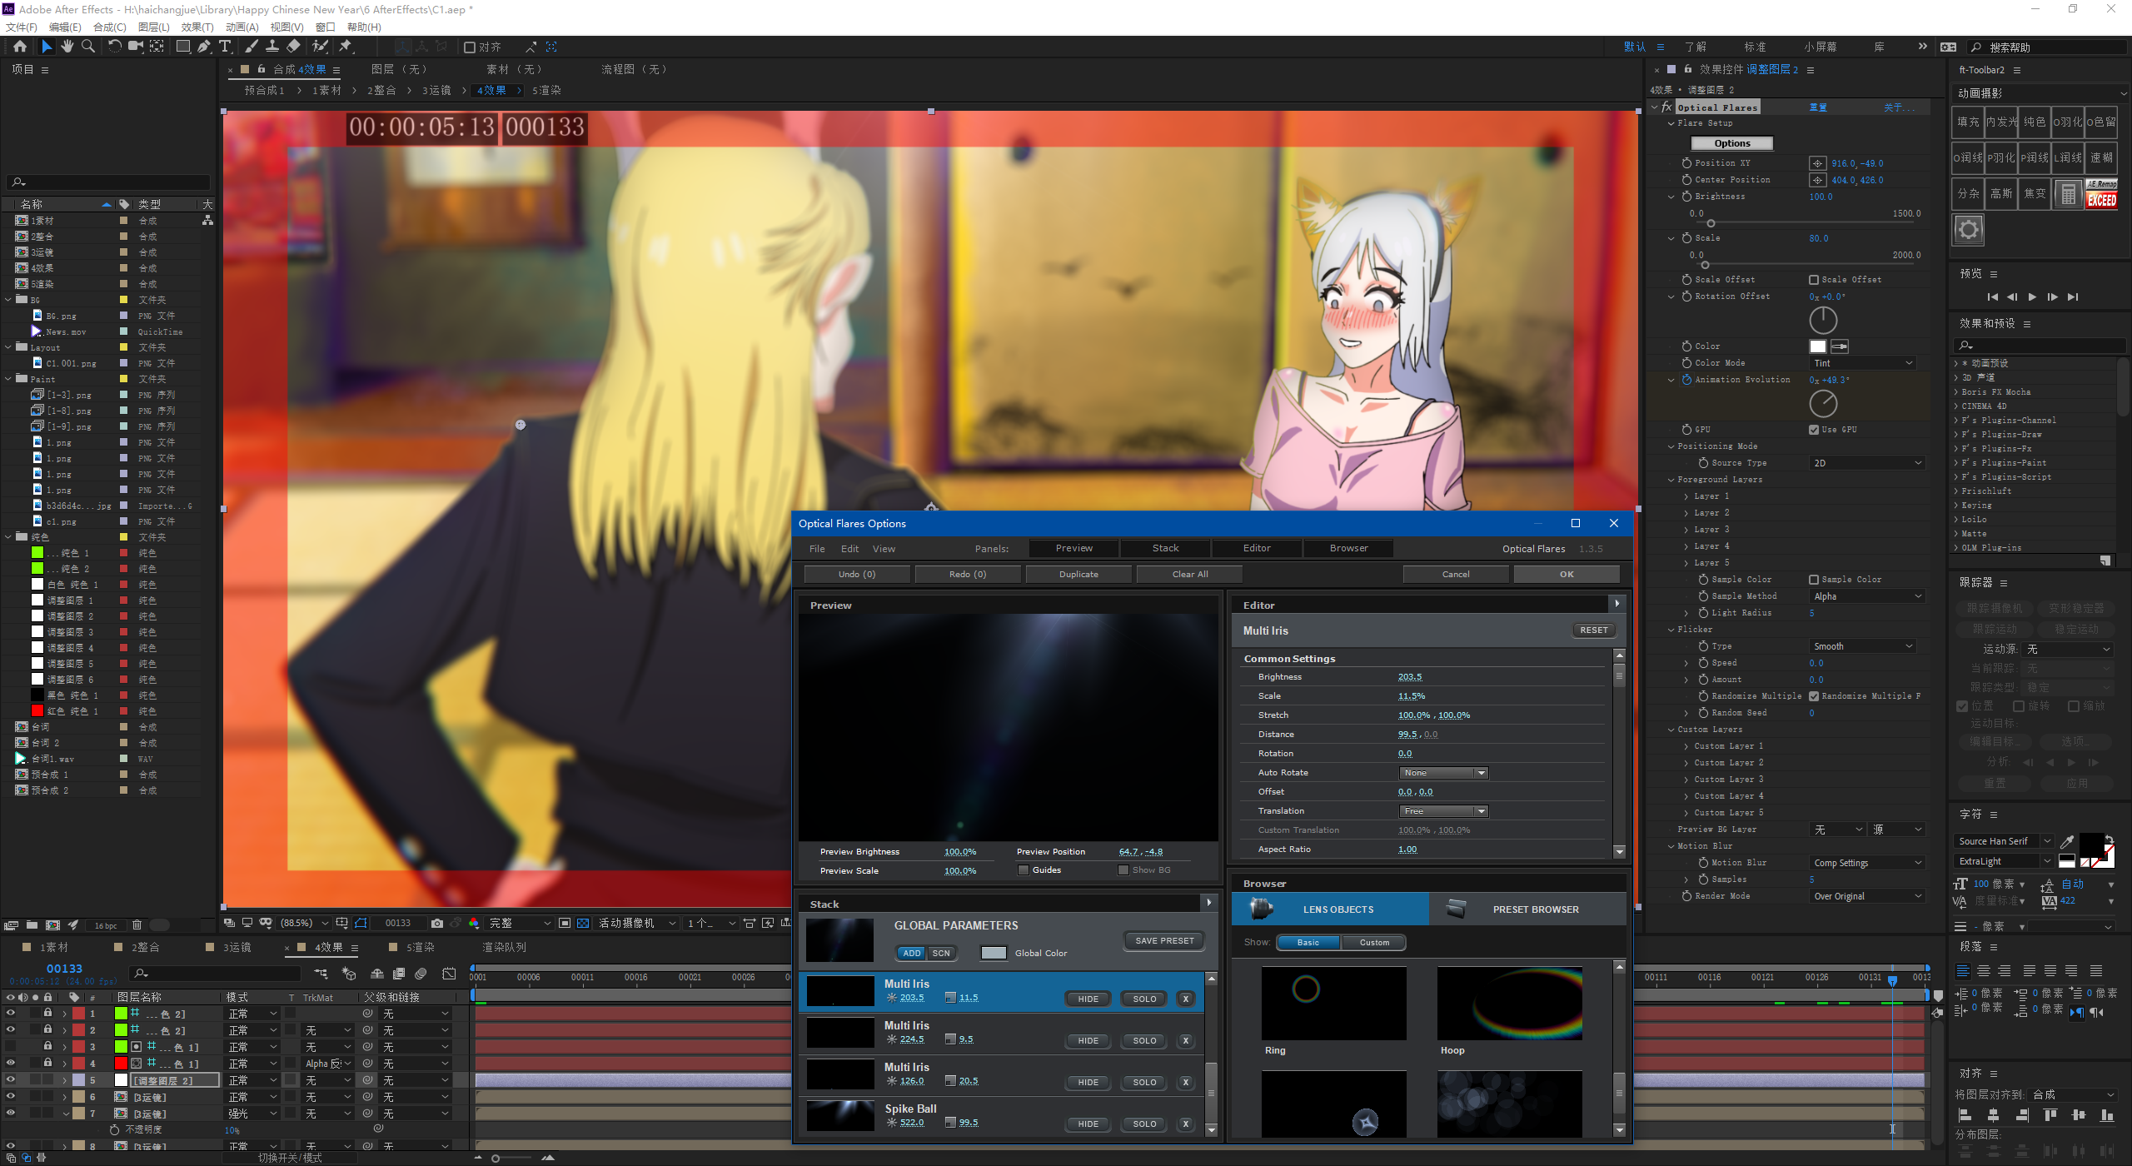2132x1166 pixels.
Task: Open the show channel color icon
Action: point(474,923)
